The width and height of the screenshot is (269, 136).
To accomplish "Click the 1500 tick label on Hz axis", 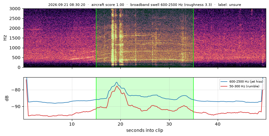I will [x=15, y=38].
